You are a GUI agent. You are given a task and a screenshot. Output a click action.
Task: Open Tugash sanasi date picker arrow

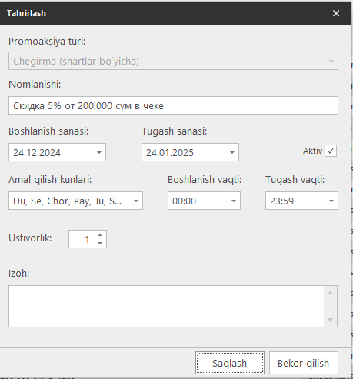(232, 152)
